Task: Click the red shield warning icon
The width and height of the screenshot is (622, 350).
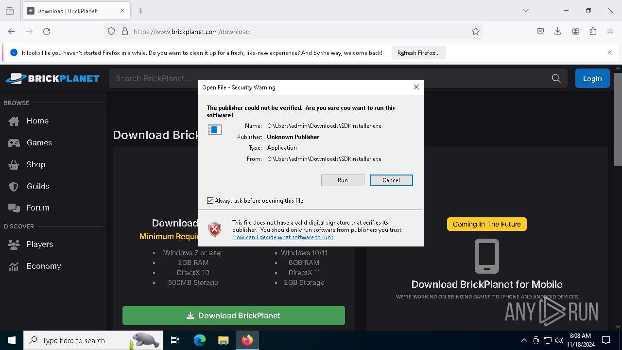Action: point(215,229)
